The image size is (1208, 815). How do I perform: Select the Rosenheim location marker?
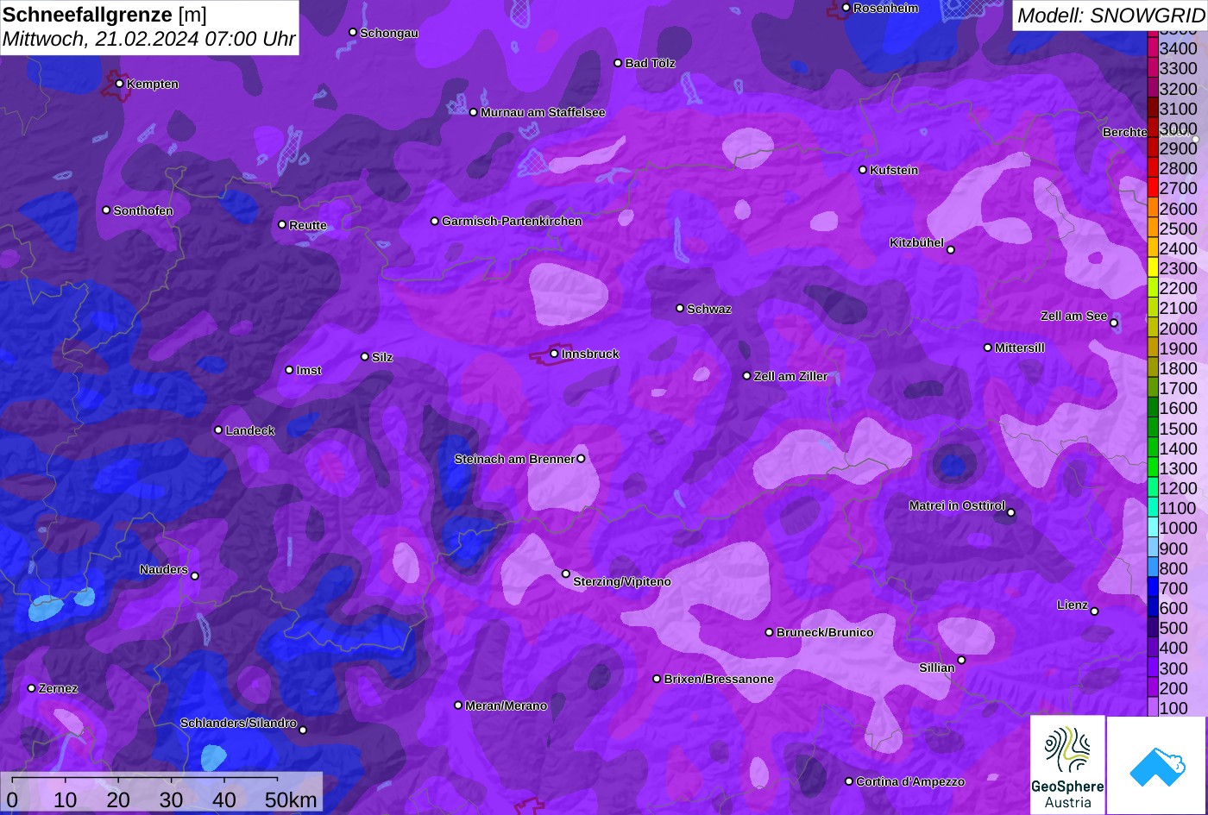coord(846,8)
